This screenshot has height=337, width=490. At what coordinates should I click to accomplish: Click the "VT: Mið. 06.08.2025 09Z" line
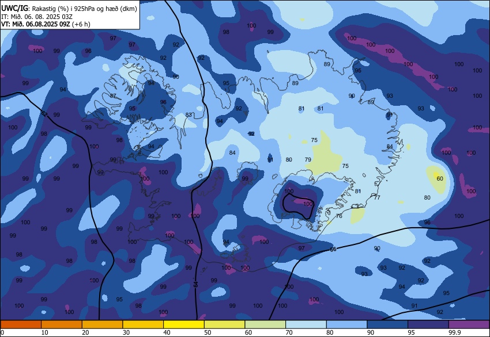coord(36,24)
